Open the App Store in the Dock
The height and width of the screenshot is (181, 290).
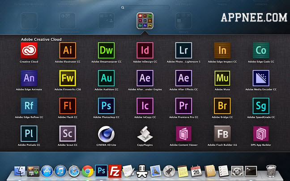47,171
